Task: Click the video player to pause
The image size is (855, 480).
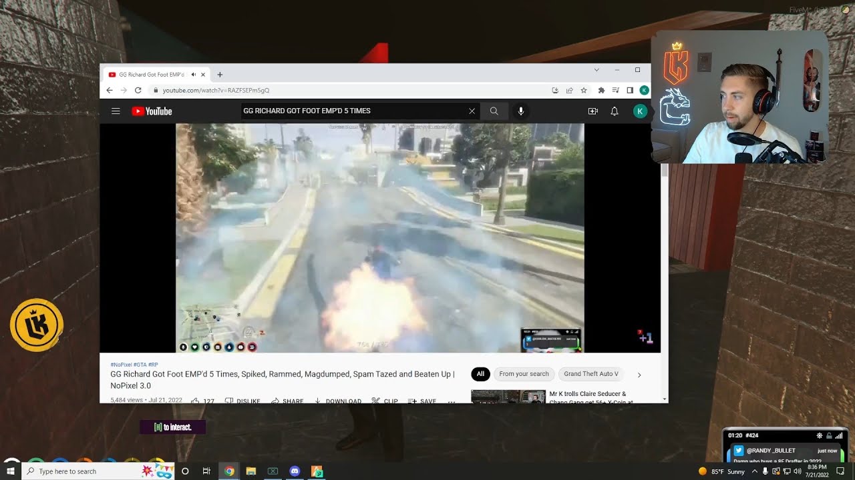Action: pyautogui.click(x=379, y=238)
